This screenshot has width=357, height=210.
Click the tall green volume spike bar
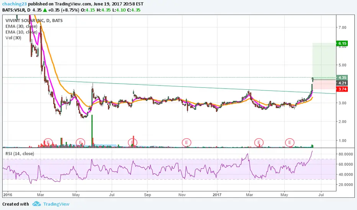coord(92,131)
